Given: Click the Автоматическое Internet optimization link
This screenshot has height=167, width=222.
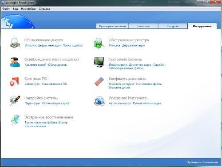Looking at the screenshot, I should [x=120, y=103].
